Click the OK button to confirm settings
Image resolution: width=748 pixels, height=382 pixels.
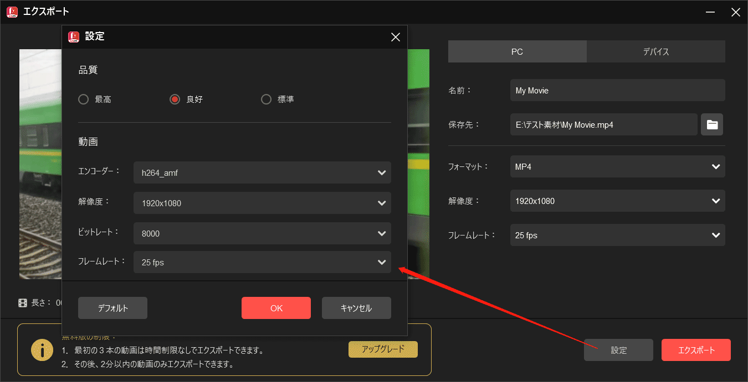(276, 308)
